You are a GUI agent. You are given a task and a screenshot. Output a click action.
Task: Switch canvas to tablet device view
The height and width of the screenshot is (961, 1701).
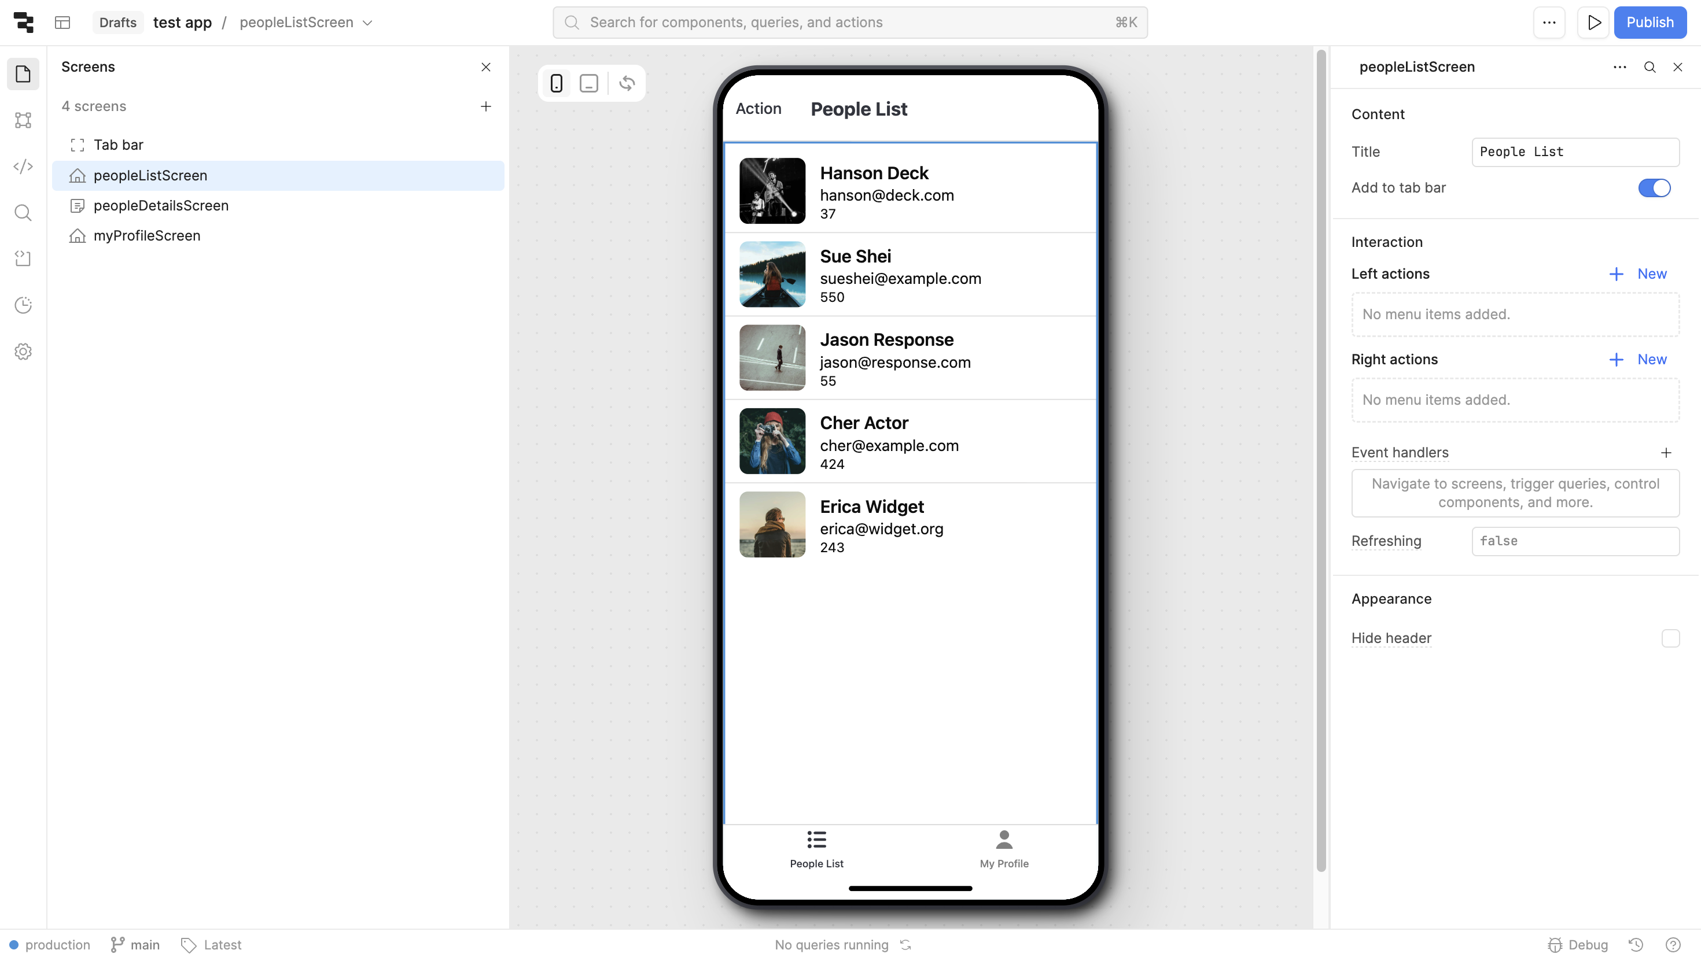pos(588,83)
